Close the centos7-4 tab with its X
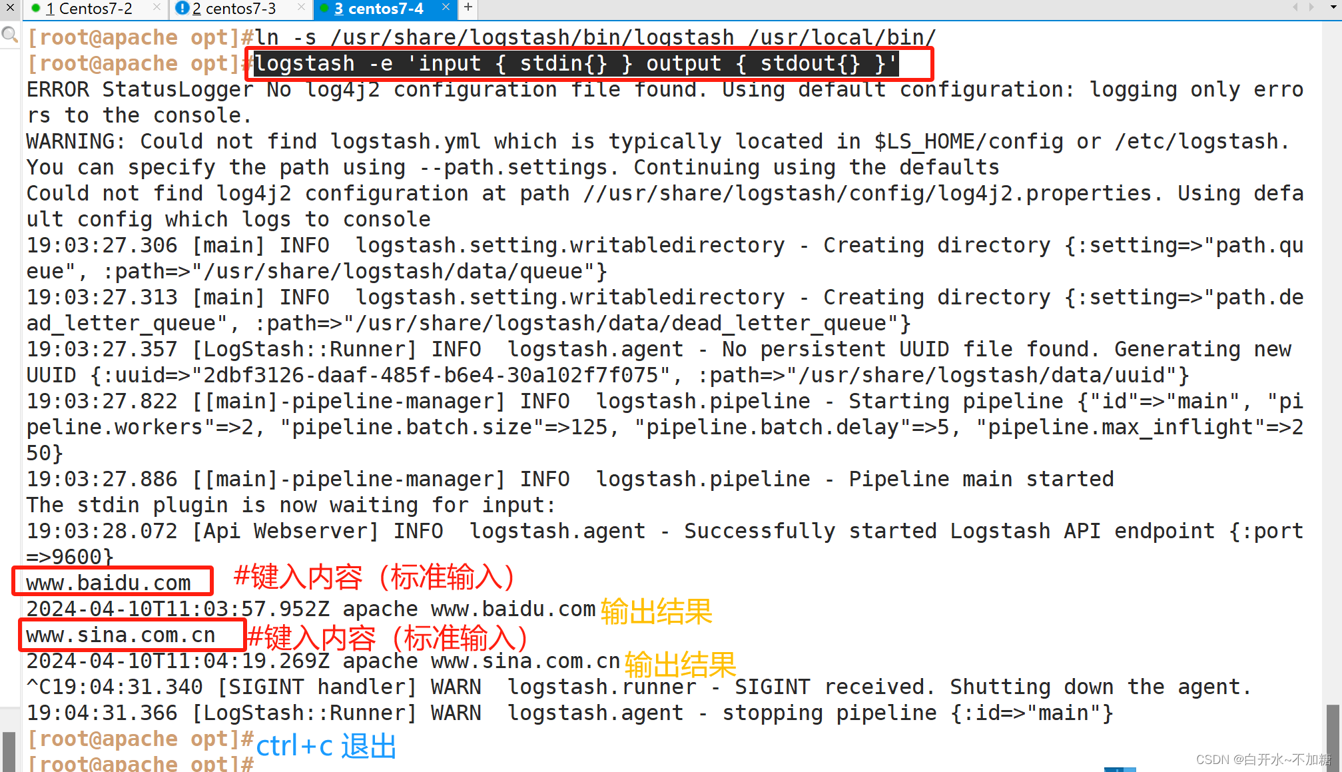1342x772 pixels. 446,7
